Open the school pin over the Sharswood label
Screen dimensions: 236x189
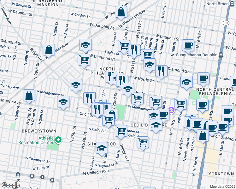(x=102, y=149)
